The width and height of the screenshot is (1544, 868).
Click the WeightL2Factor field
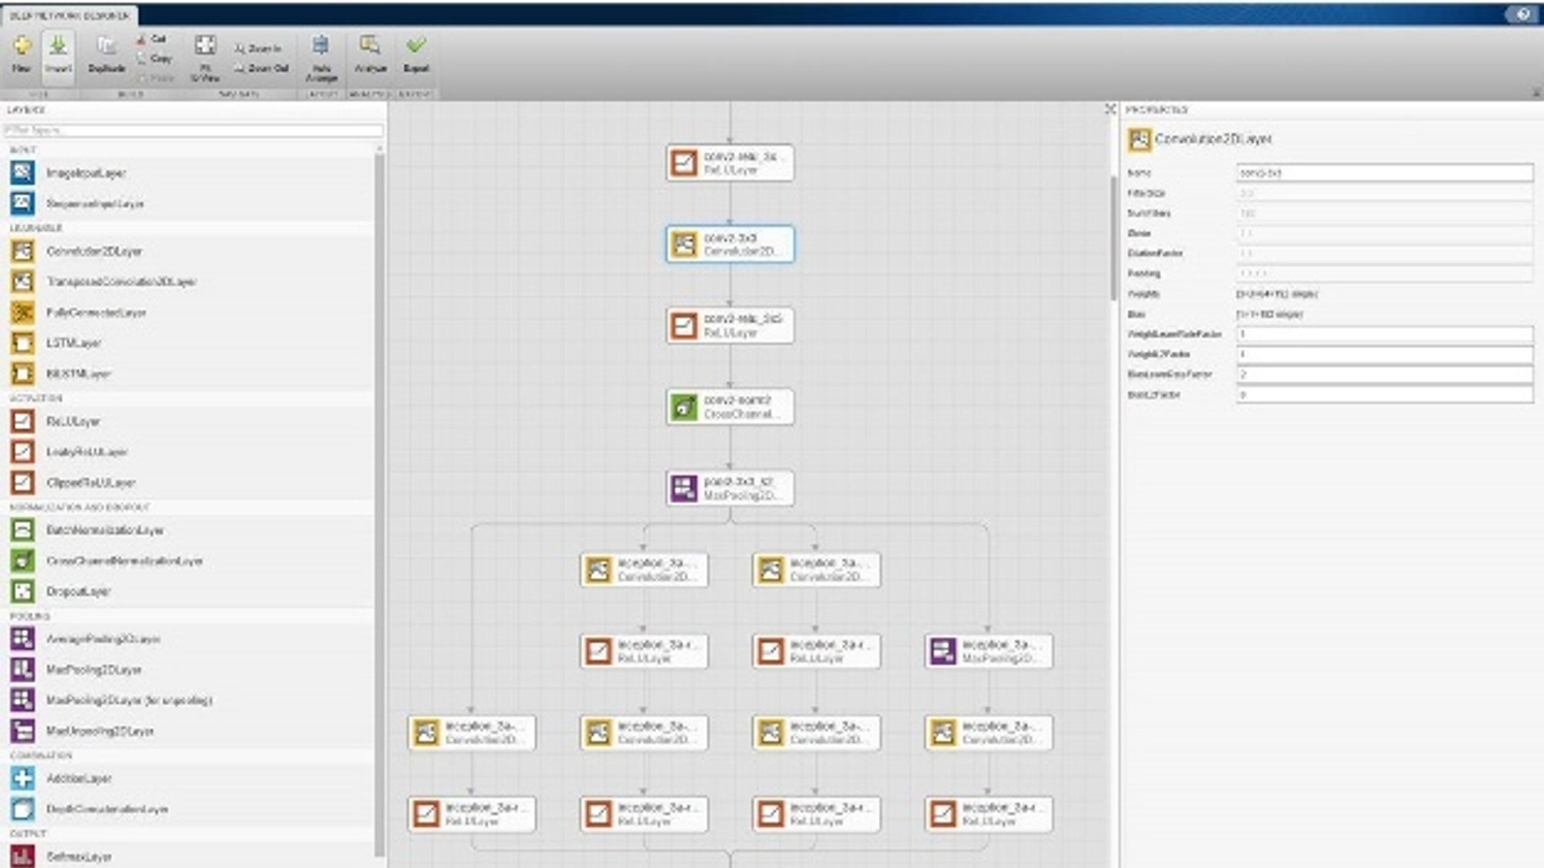coord(1385,354)
